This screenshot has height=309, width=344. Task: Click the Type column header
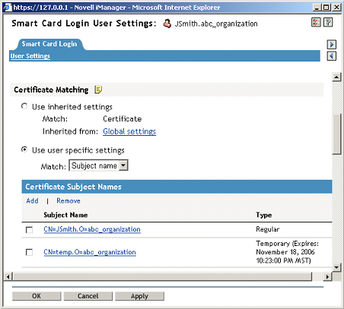264,215
